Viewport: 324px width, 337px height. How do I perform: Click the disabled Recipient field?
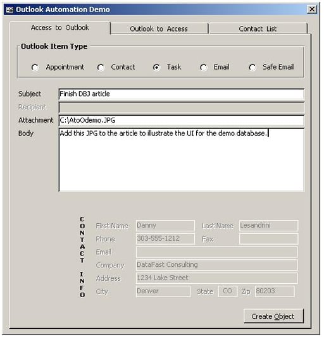click(x=182, y=107)
